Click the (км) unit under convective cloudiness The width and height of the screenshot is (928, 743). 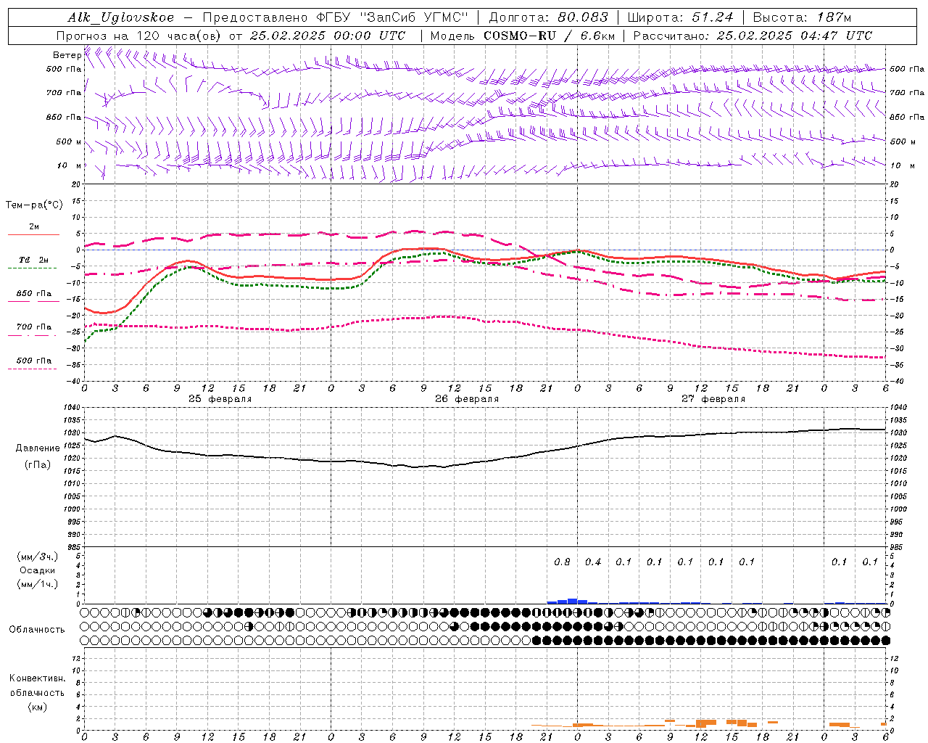(37, 707)
